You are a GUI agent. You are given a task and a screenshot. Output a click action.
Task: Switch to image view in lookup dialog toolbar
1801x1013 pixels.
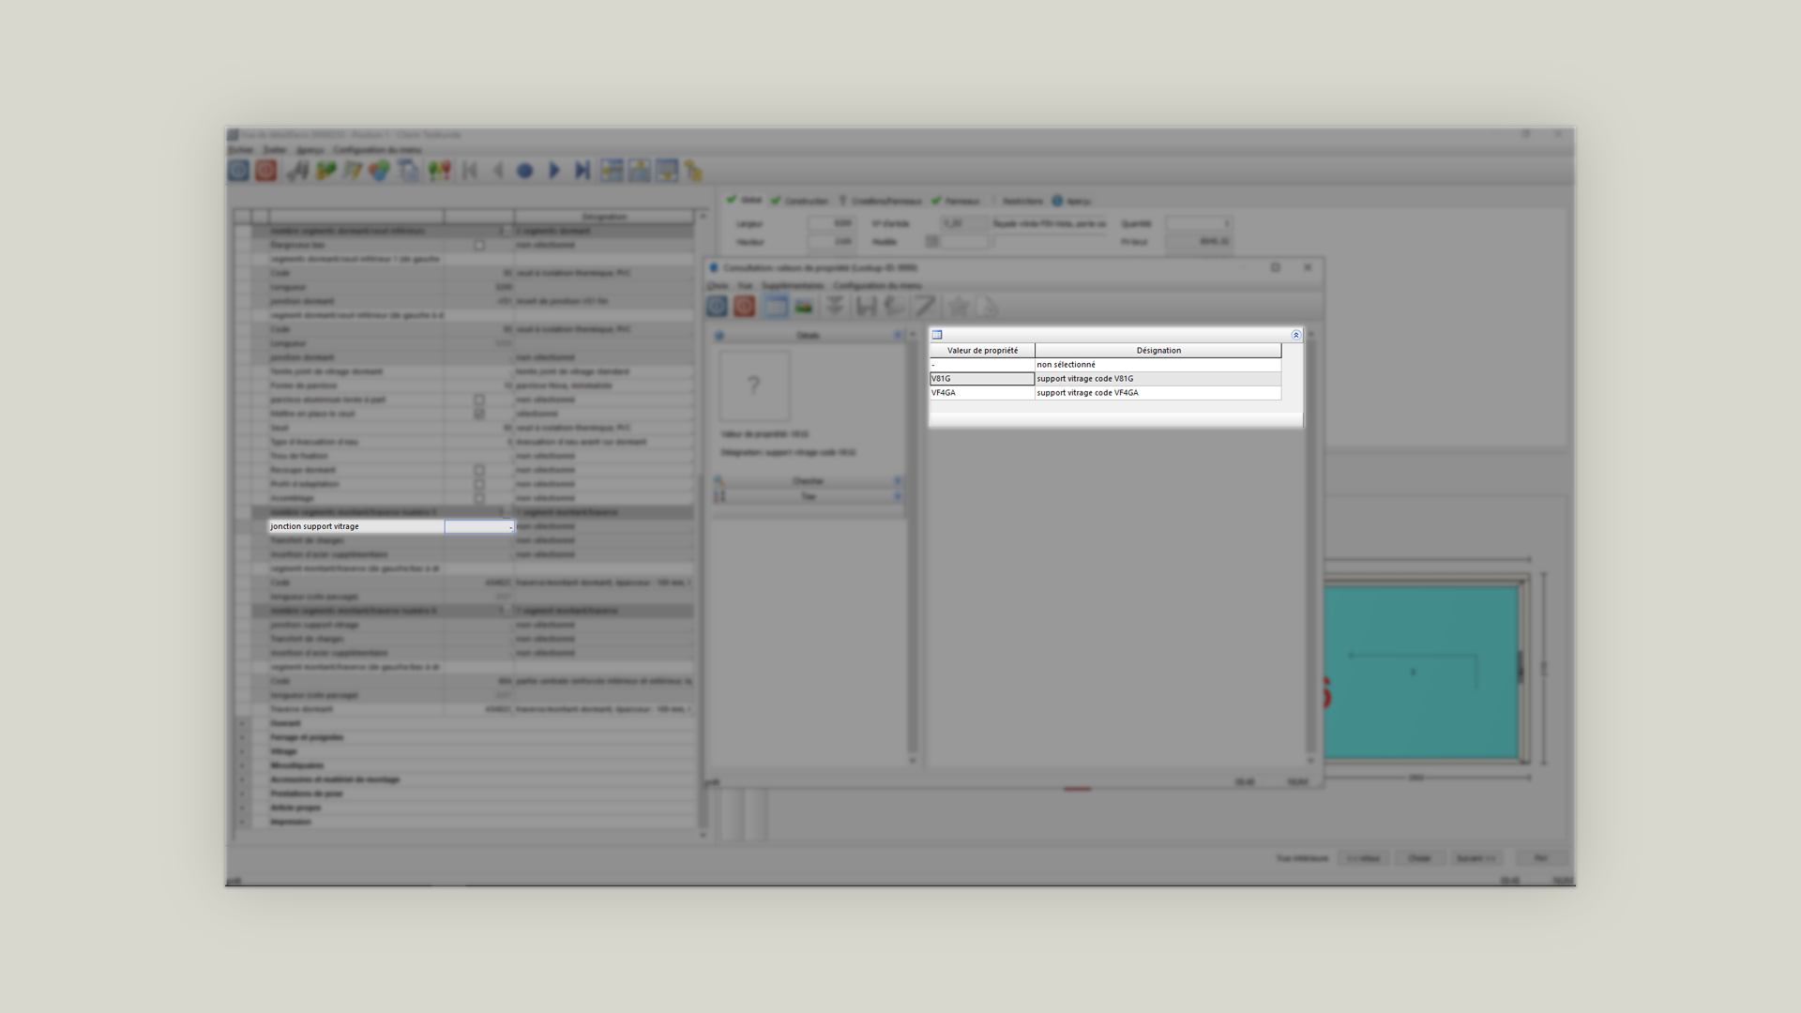point(804,306)
